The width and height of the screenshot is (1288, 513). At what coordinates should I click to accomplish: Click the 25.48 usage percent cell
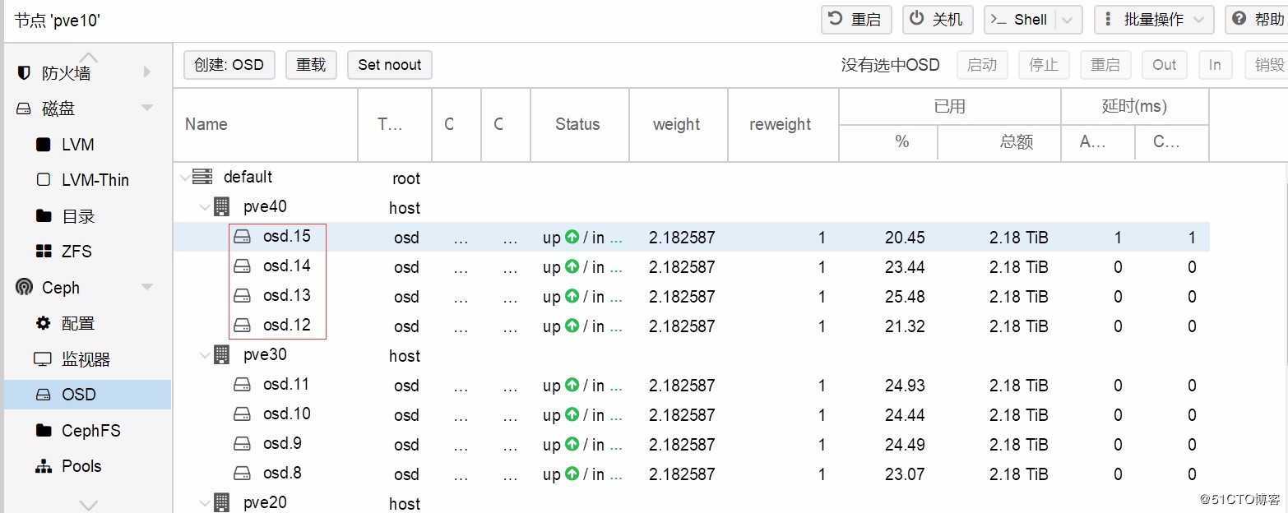pos(905,297)
